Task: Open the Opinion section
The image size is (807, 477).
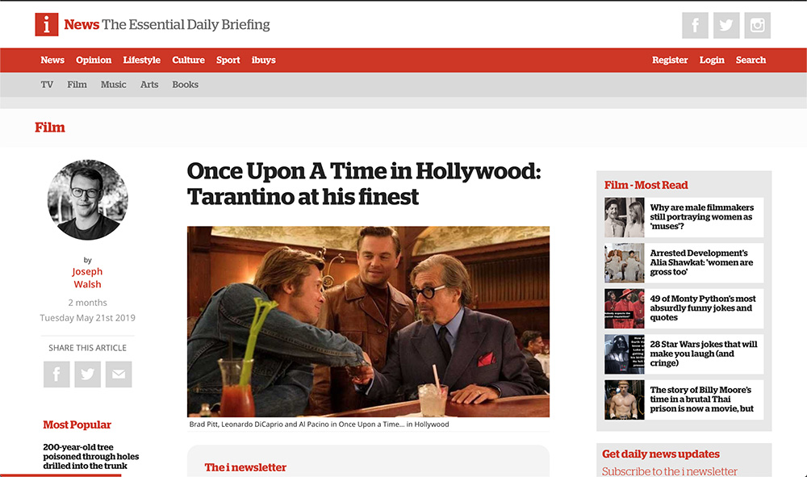Action: (x=94, y=61)
